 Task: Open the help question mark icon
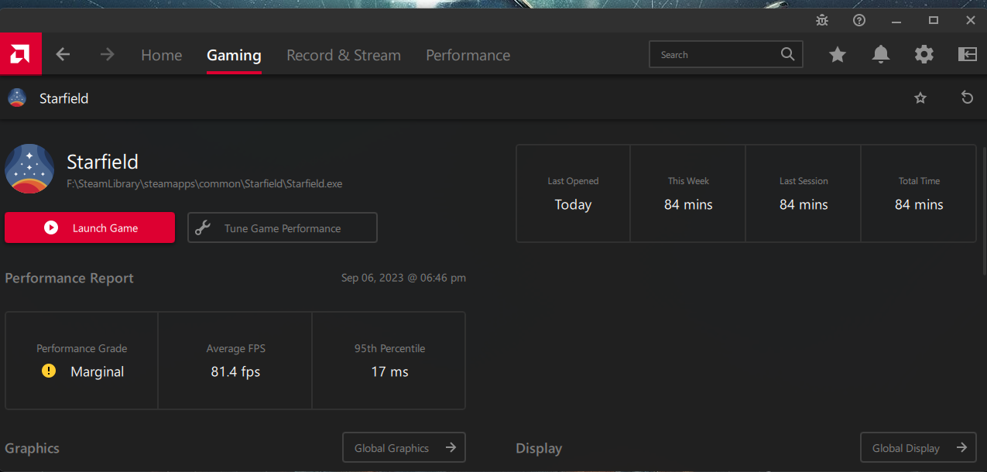click(x=859, y=20)
